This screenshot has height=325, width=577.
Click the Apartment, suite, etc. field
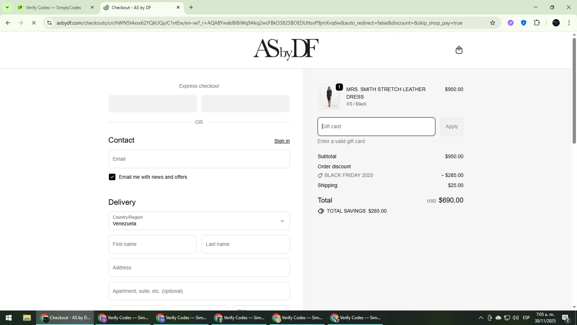[x=199, y=291]
